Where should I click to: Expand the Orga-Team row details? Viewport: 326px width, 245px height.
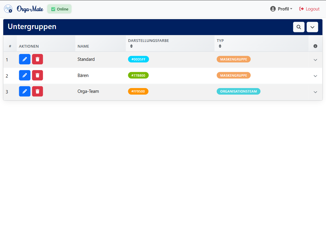[315, 92]
